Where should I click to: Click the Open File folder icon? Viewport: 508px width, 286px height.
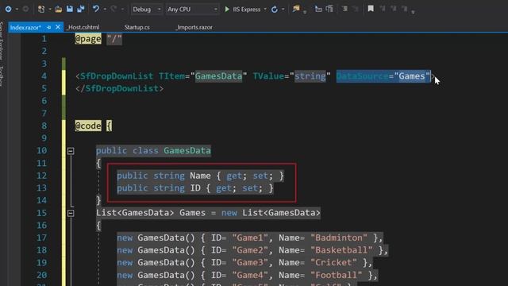[58, 9]
